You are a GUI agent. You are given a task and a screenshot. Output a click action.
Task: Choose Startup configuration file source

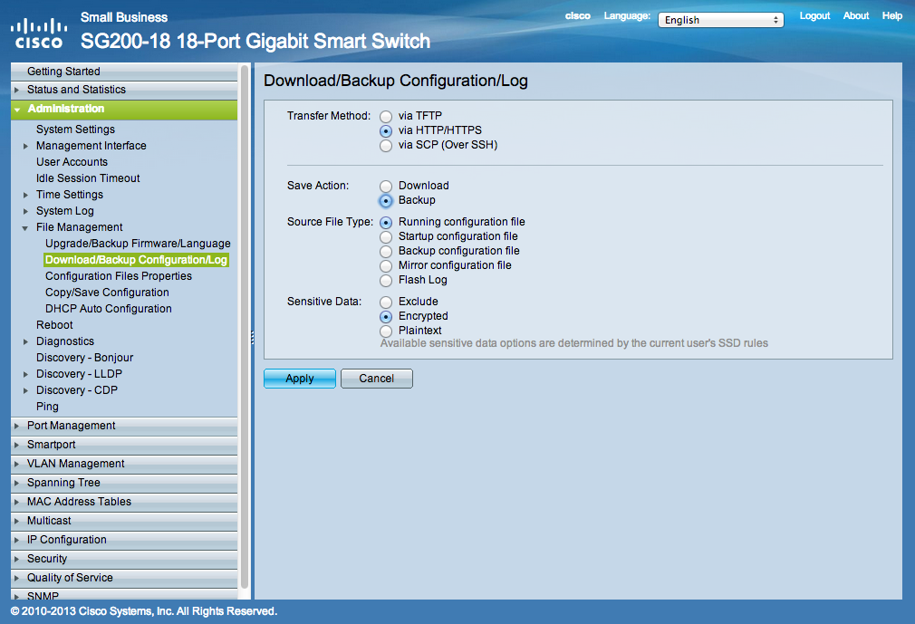pyautogui.click(x=386, y=236)
